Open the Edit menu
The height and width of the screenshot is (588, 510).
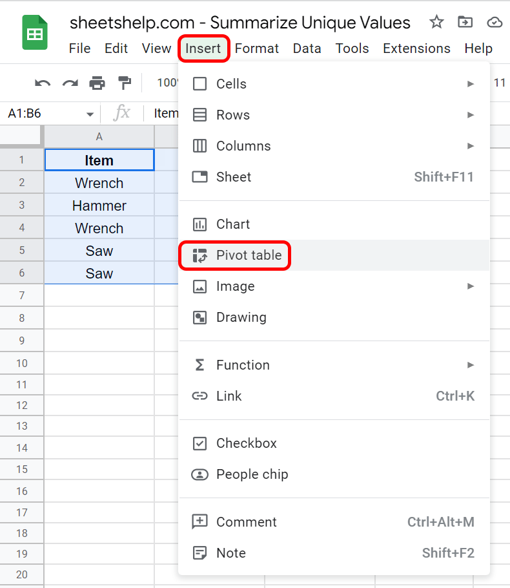coord(116,48)
